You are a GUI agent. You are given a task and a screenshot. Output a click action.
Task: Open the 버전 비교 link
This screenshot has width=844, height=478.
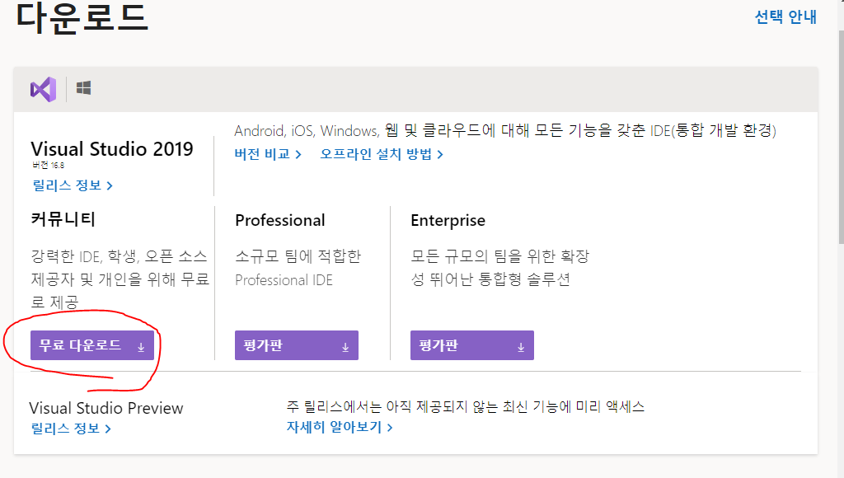pyautogui.click(x=268, y=154)
